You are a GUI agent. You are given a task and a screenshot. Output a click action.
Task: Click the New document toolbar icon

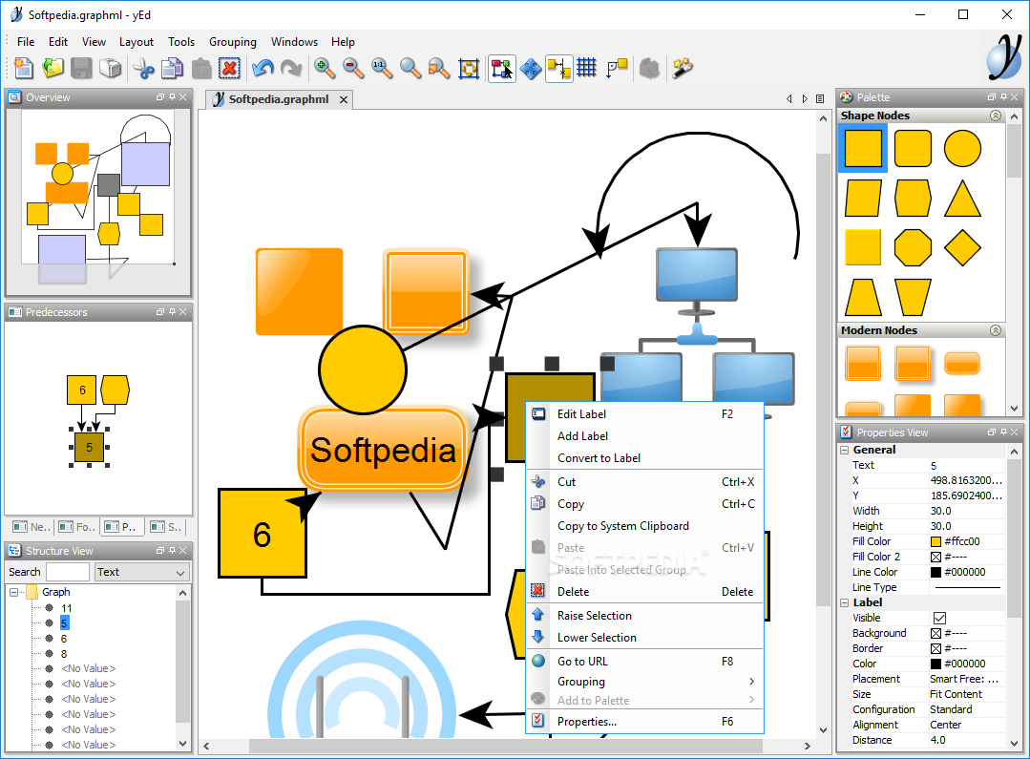click(23, 69)
